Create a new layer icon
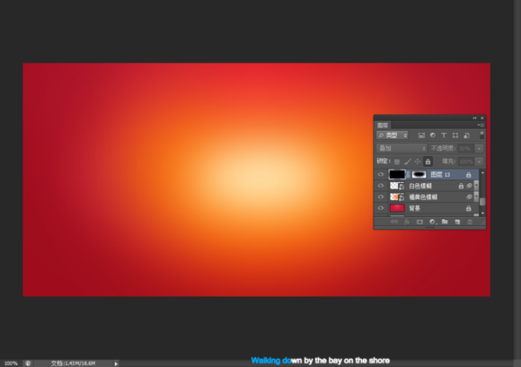Image resolution: width=521 pixels, height=367 pixels. 457,222
